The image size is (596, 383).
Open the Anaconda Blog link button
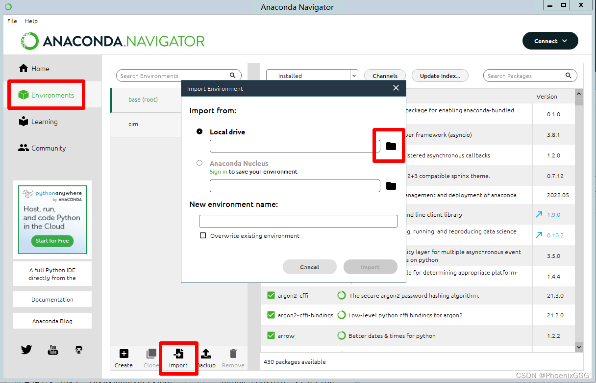pyautogui.click(x=52, y=321)
